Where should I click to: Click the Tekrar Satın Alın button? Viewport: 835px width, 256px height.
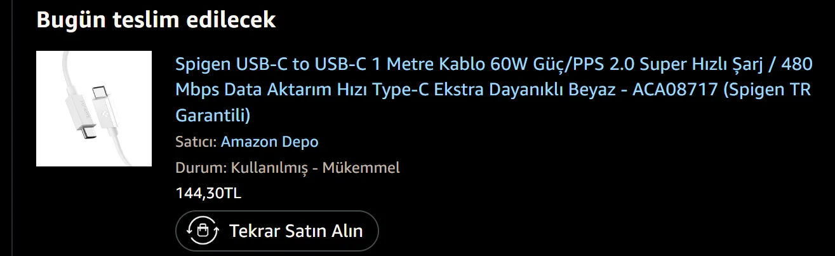pos(277,231)
